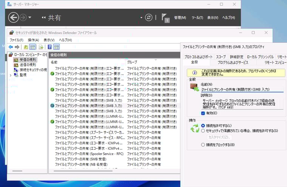Toggle the 有効(E) checkbox
The height and width of the screenshot is (187, 287).
pyautogui.click(x=203, y=113)
